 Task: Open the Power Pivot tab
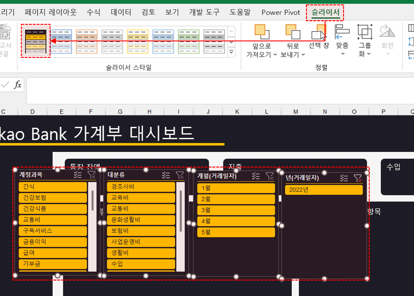pyautogui.click(x=281, y=12)
